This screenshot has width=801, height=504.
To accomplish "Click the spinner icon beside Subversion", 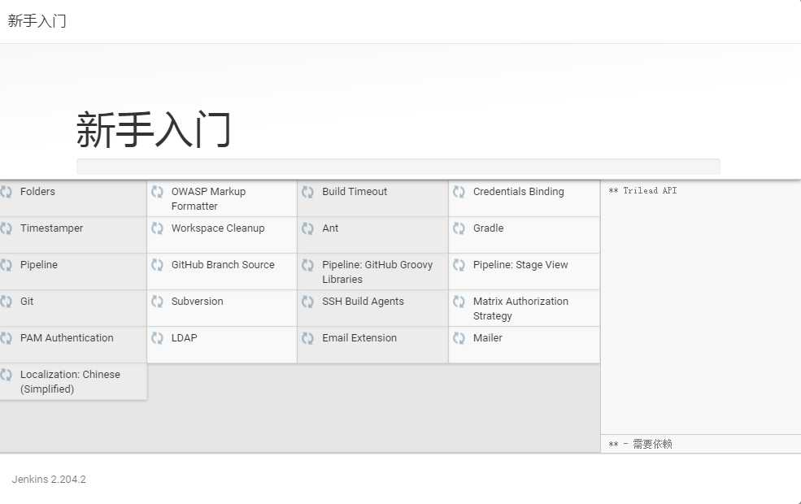I will (x=157, y=302).
